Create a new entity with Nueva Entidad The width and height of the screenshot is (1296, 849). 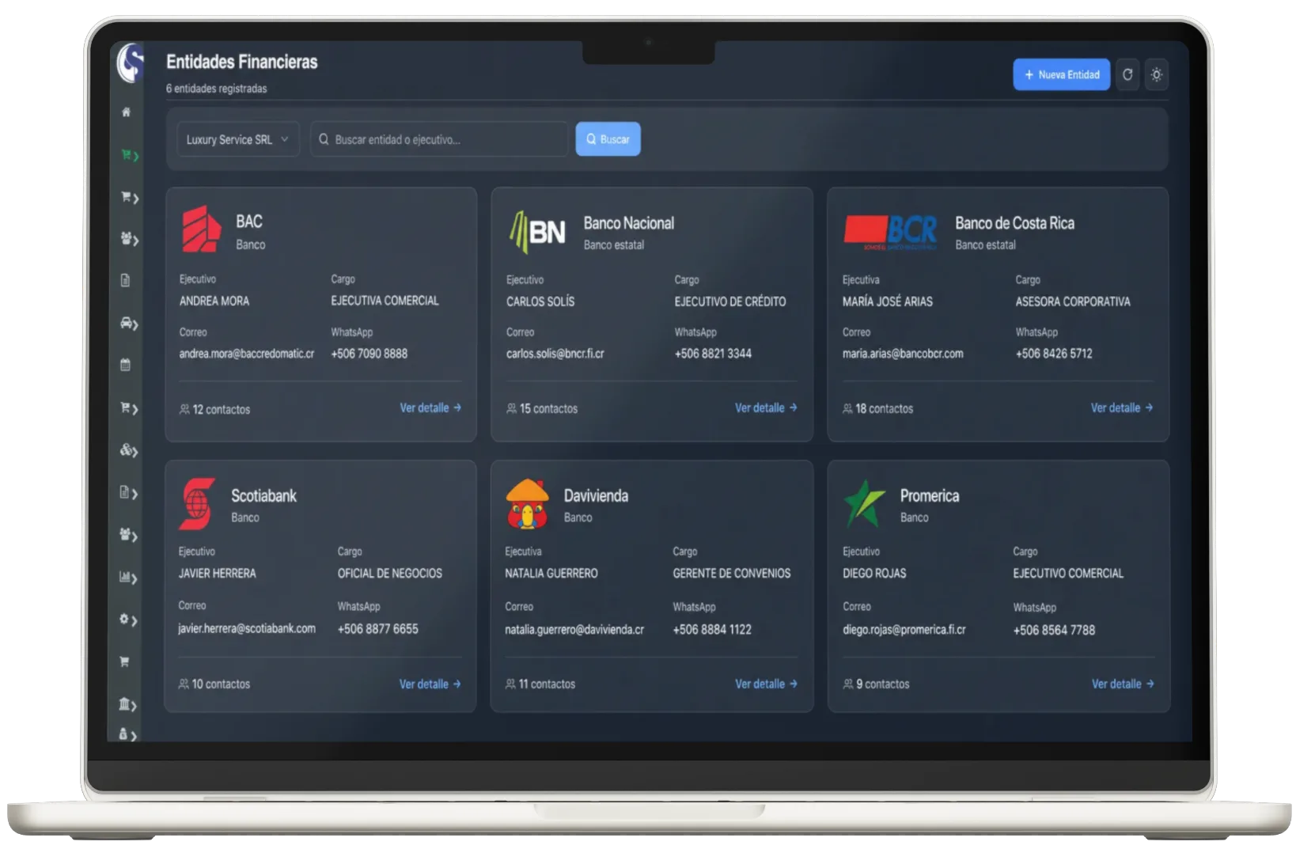click(x=1062, y=74)
